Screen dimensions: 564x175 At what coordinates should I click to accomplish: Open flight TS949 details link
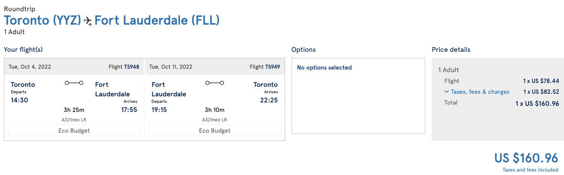click(x=272, y=67)
